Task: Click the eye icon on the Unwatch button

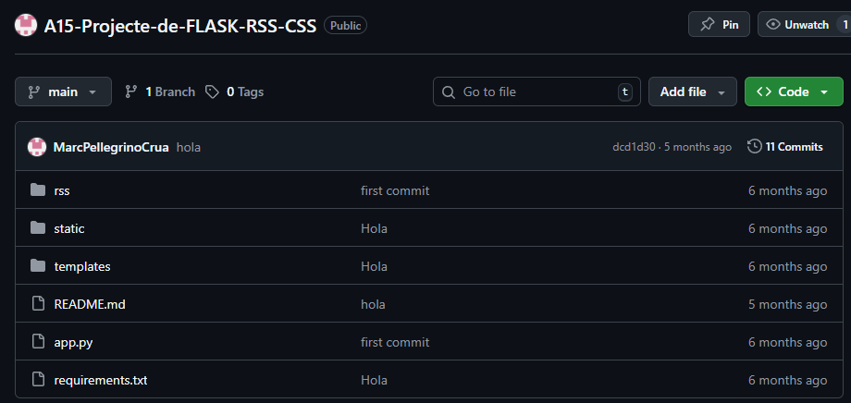Action: pos(773,24)
